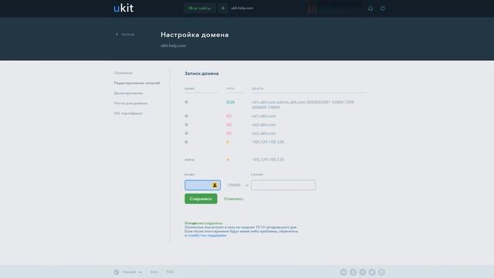Click the plus icon beside Мои сайты
The width and height of the screenshot is (494, 278).
pyautogui.click(x=223, y=8)
